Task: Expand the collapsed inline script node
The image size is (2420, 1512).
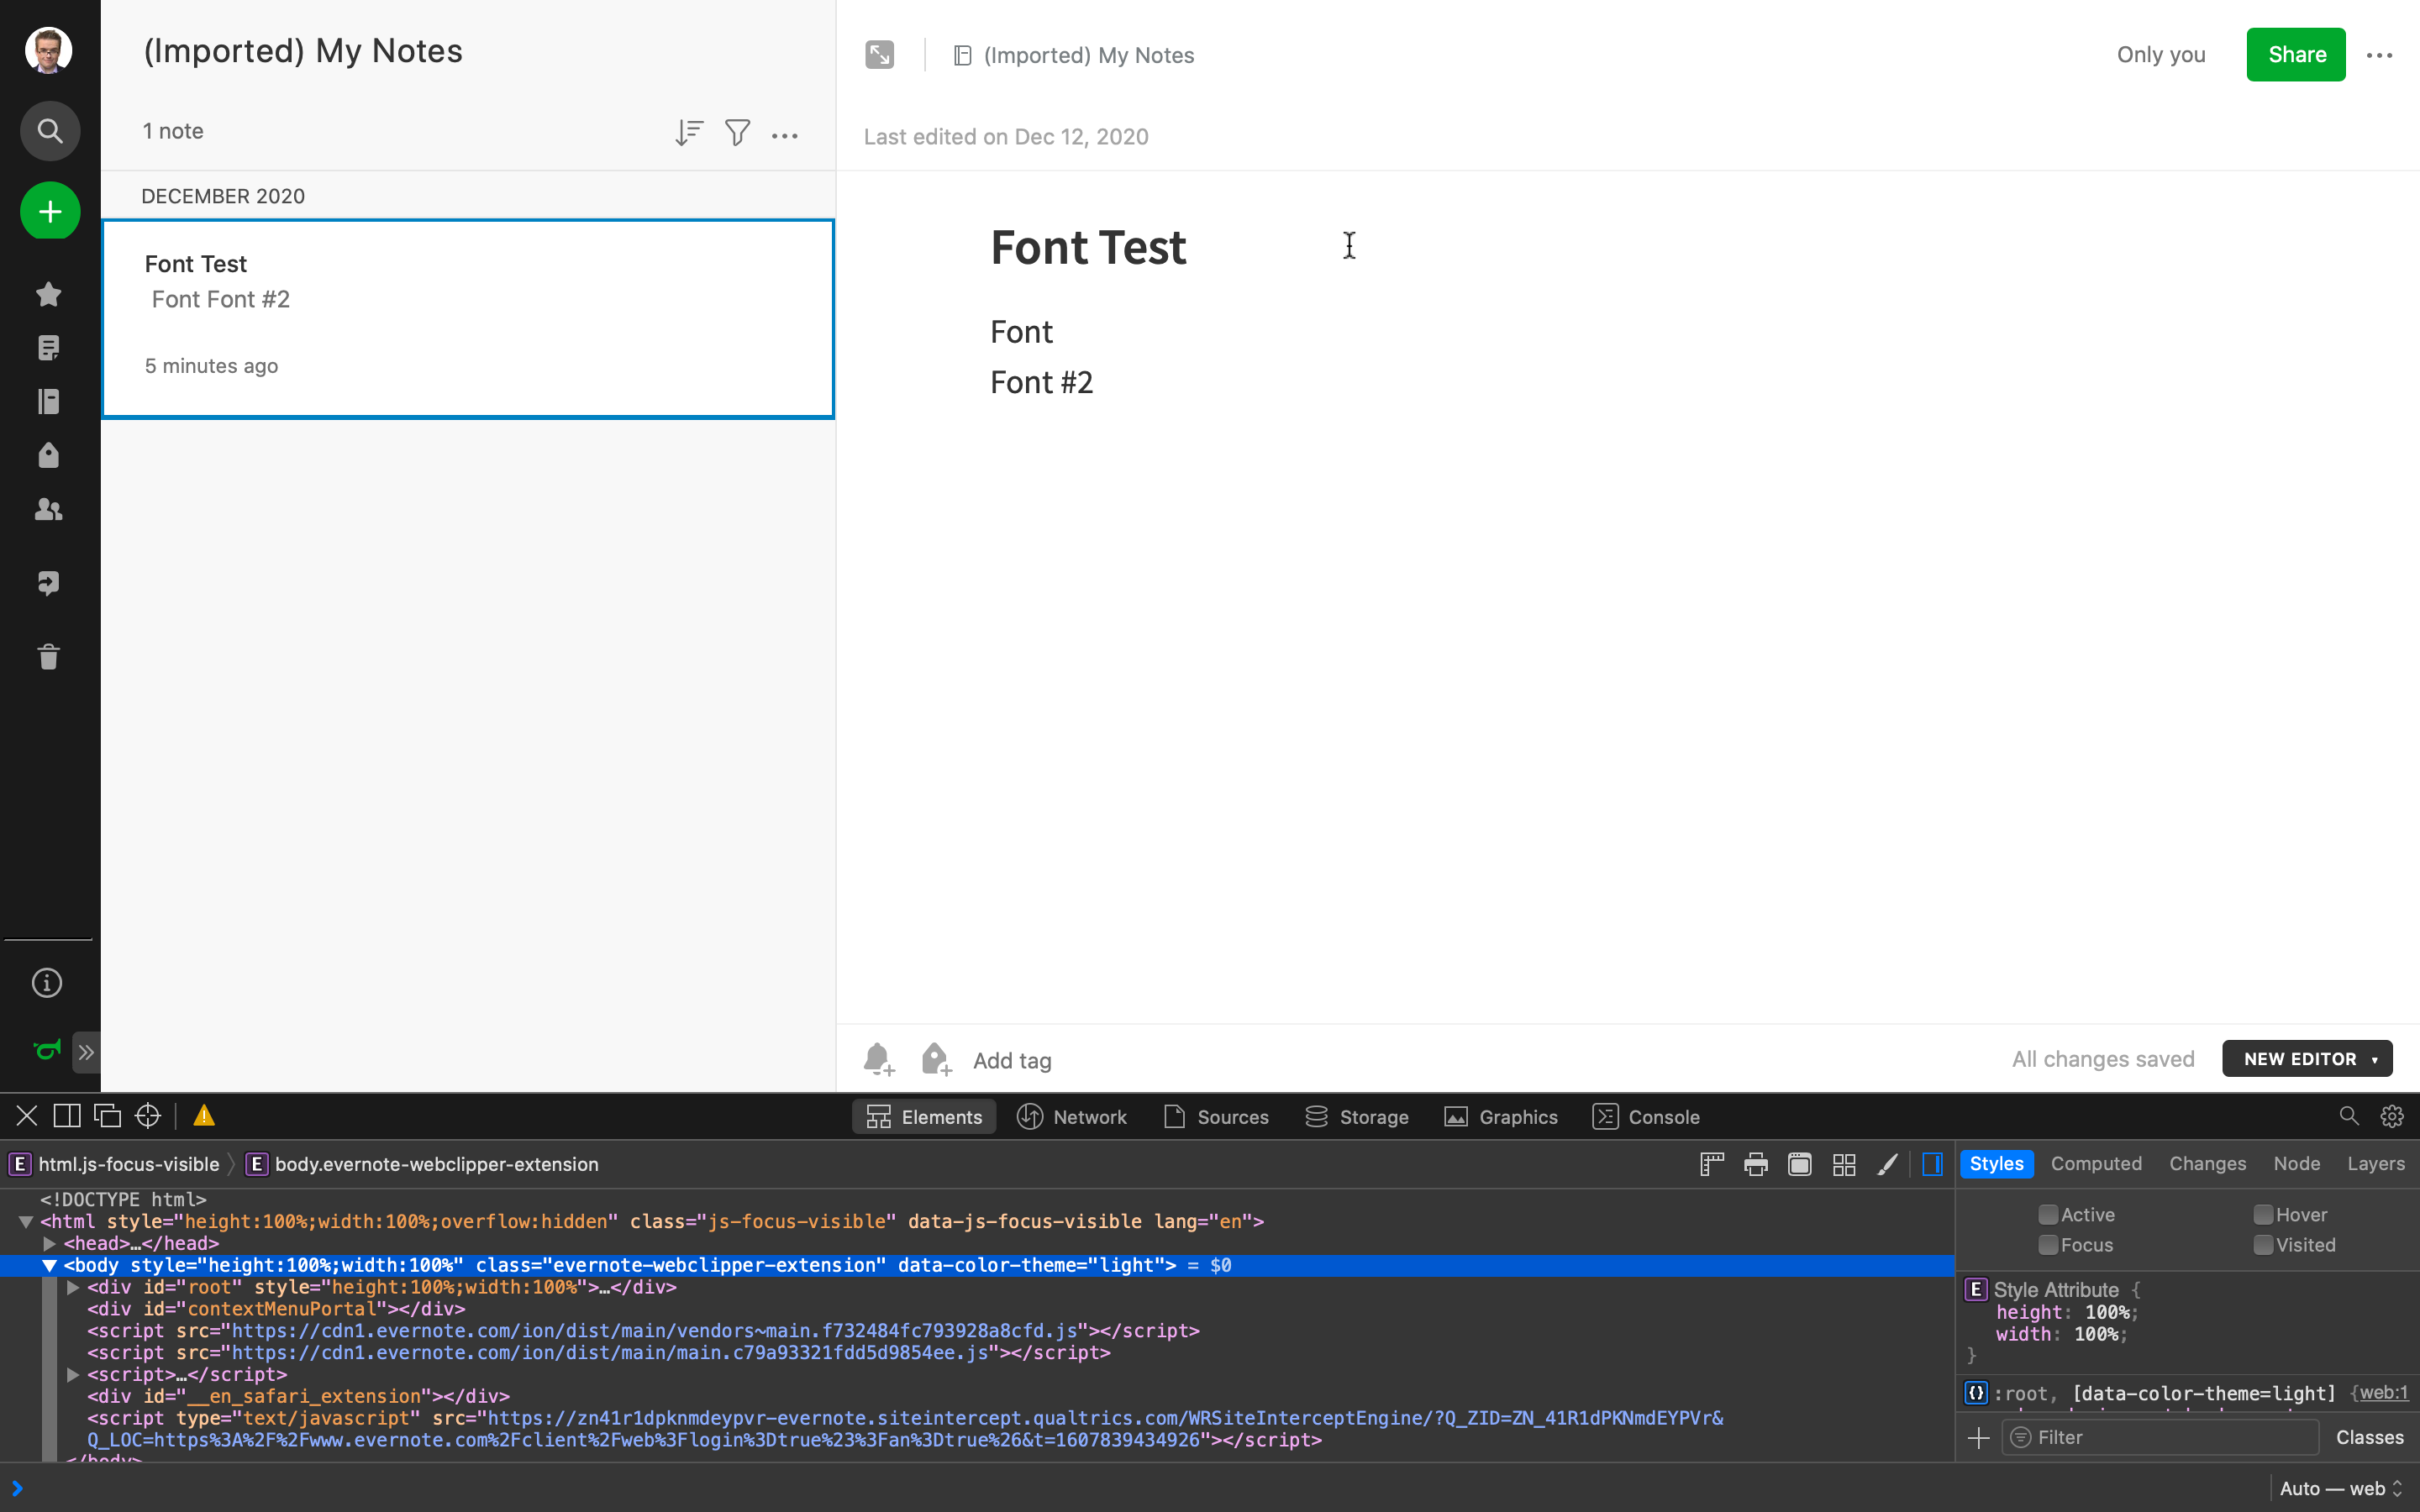Action: click(x=73, y=1375)
